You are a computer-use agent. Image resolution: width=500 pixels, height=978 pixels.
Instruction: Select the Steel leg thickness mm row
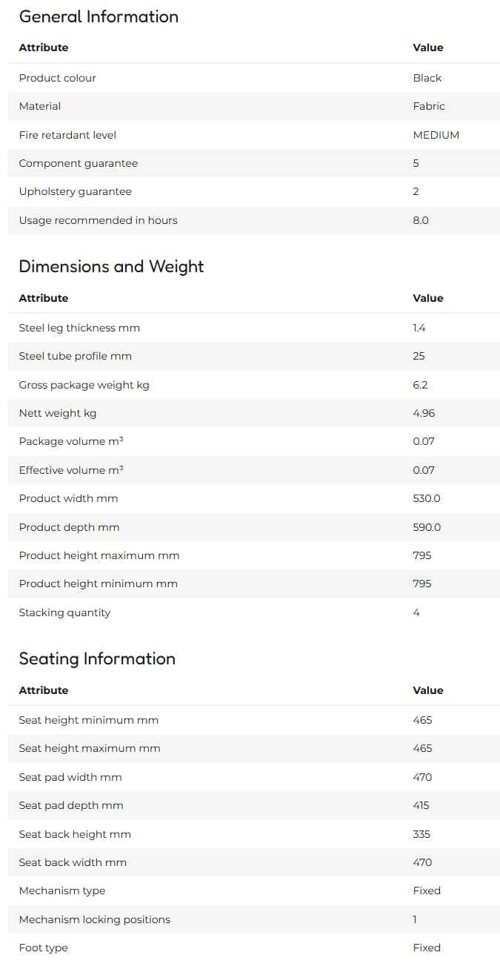click(253, 328)
